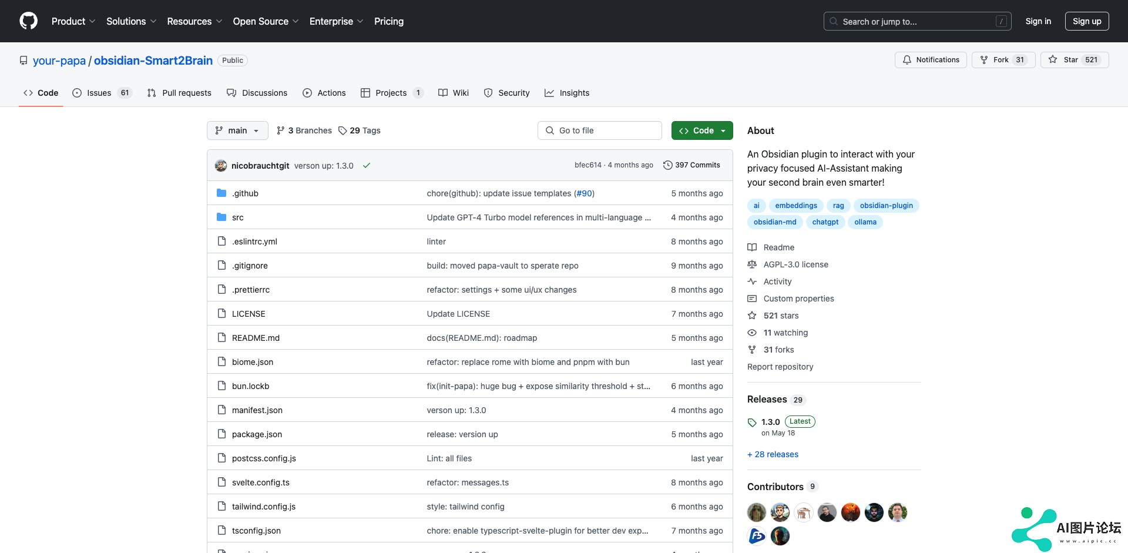Select the ollama topic tag

(x=865, y=222)
